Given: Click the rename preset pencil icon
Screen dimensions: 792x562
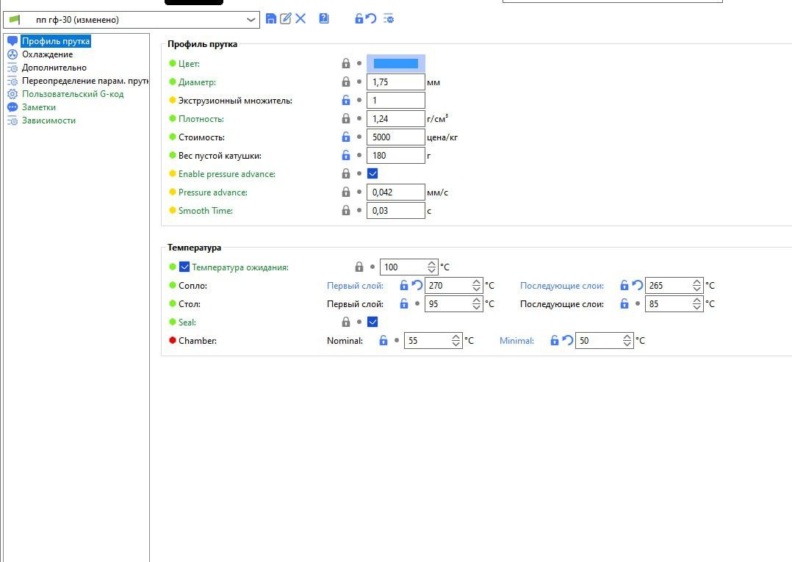Looking at the screenshot, I should 286,18.
